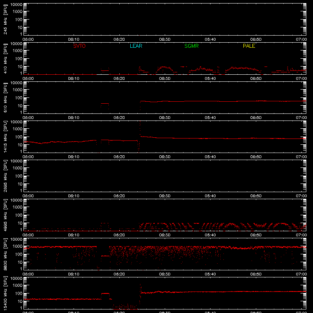This screenshot has height=313, width=313.
Task: Click the 1415 MHz panel's 10 tick label
Action: (x=20, y=145)
